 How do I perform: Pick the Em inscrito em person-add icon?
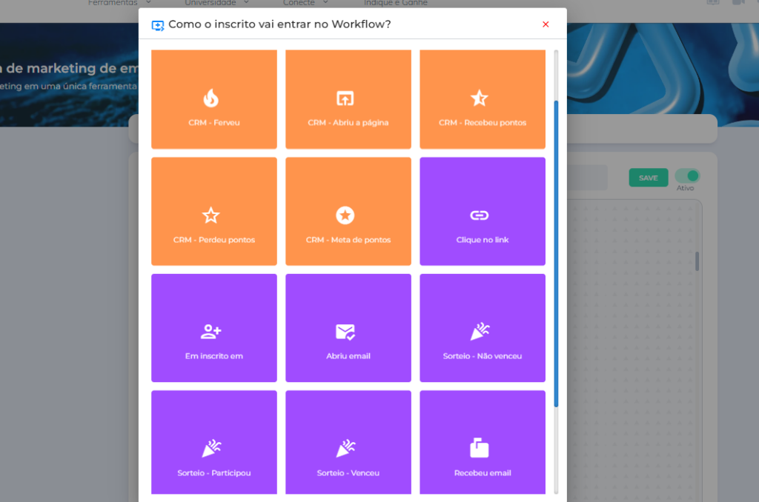(x=211, y=332)
